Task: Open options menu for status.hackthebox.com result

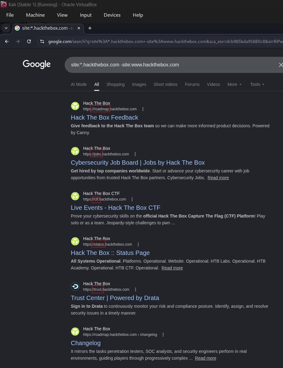Action: 138,244
